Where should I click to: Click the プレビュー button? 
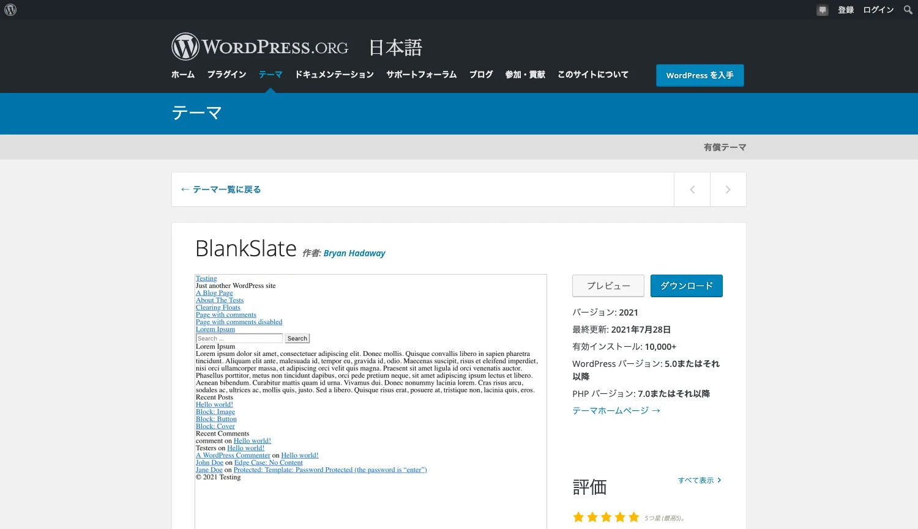[608, 286]
